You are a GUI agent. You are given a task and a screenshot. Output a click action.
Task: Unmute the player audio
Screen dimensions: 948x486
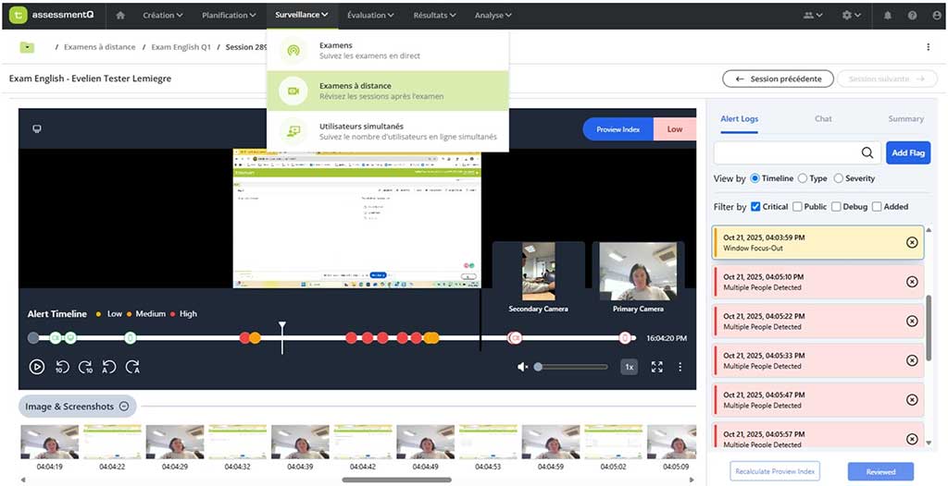(523, 367)
